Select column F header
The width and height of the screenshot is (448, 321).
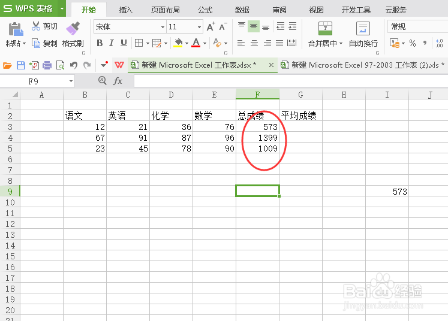257,95
